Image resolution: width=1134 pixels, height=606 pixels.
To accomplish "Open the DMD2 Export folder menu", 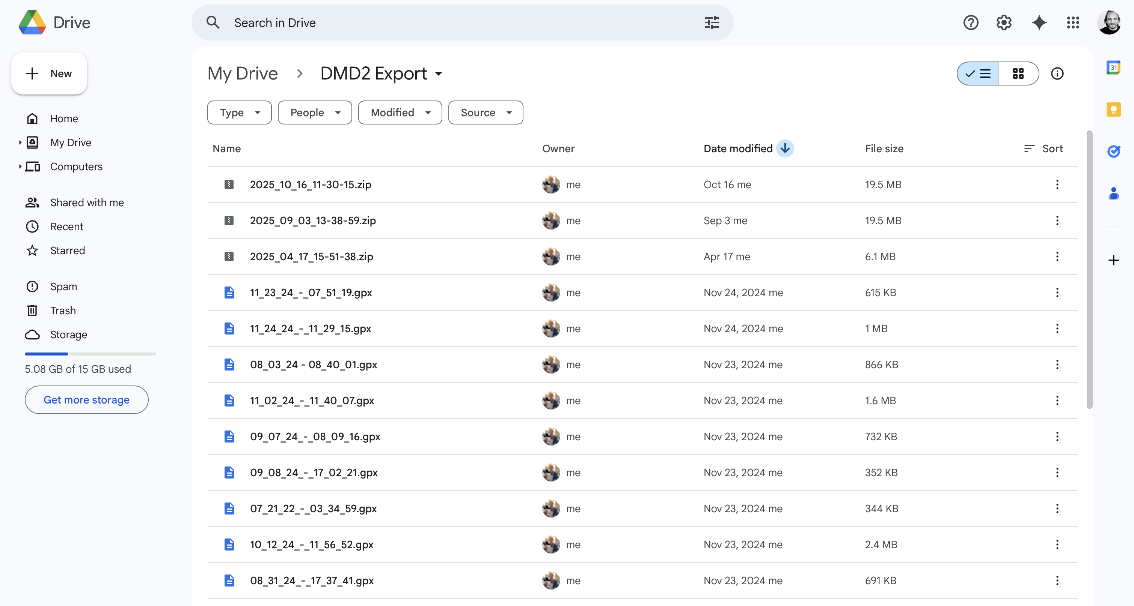I will tap(439, 73).
